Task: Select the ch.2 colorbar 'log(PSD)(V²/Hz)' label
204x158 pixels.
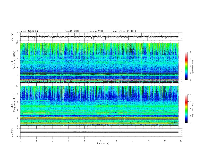Action: pyautogui.click(x=193, y=110)
